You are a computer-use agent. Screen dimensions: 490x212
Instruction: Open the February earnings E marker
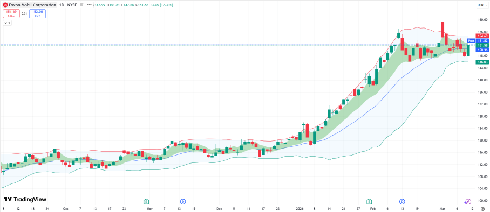click(x=369, y=201)
